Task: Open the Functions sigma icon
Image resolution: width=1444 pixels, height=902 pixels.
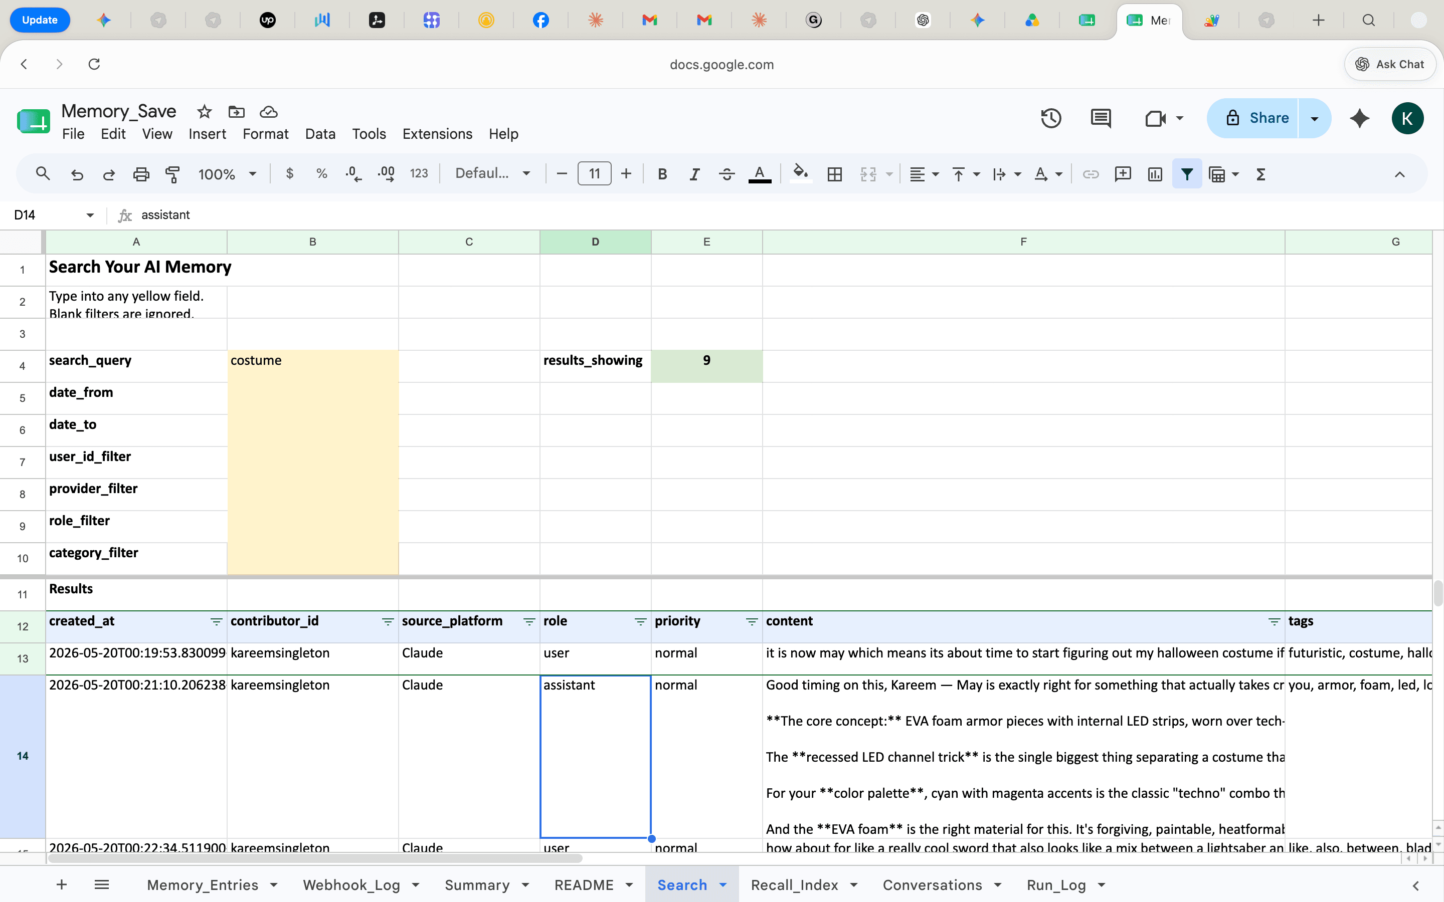Action: (x=1261, y=174)
